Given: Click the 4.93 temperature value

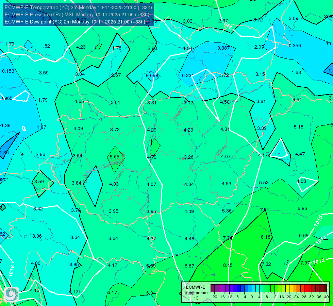Looking at the screenshot, I should (x=227, y=184).
